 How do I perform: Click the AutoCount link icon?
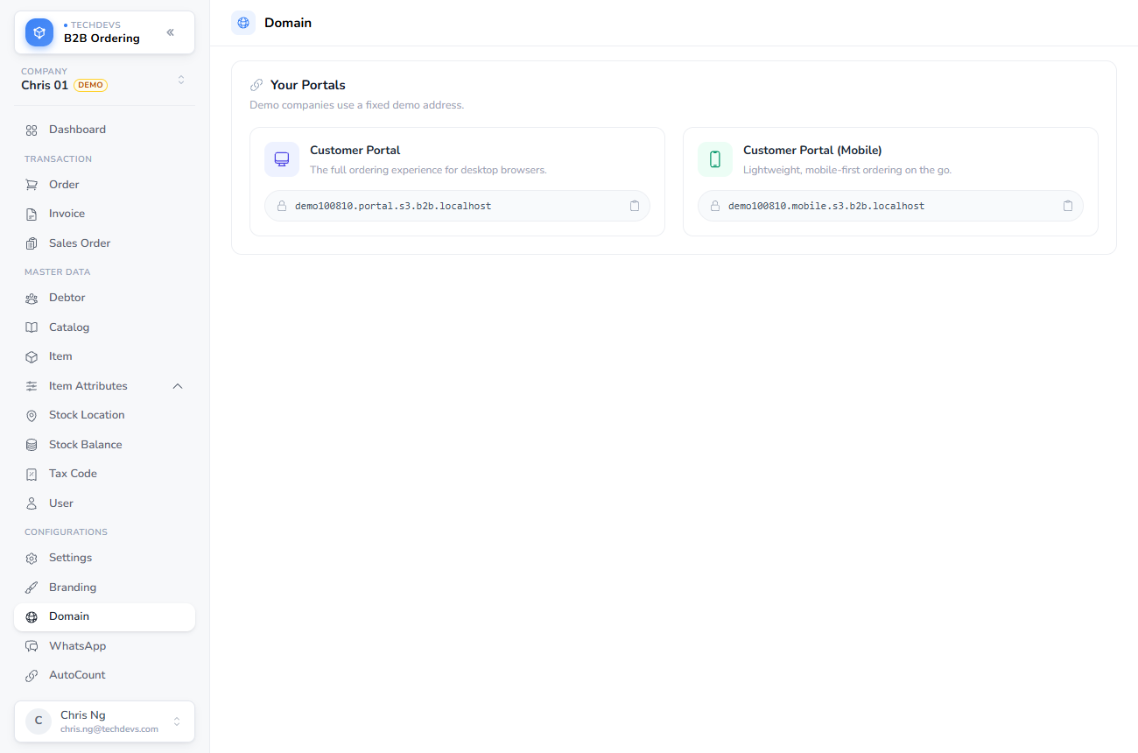32,675
